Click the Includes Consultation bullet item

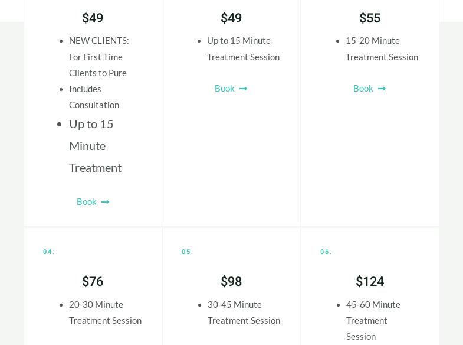tap(94, 97)
